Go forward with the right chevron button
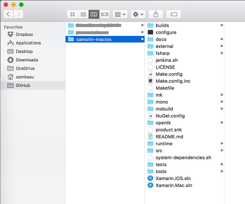 18,14
